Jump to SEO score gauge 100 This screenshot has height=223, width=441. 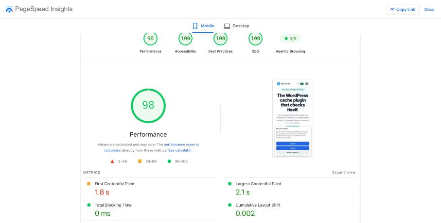pos(255,38)
